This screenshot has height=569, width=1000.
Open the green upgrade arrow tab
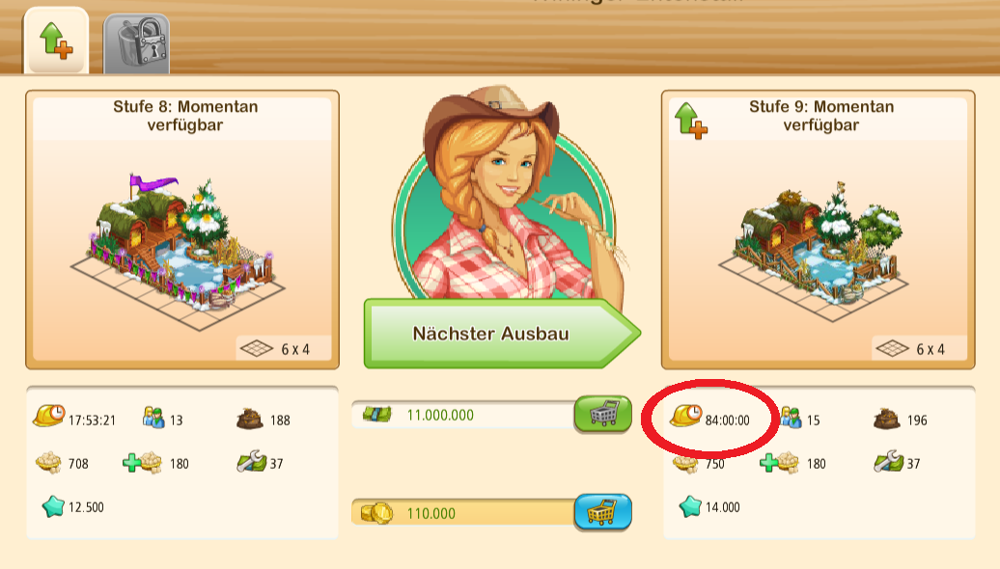tap(56, 41)
